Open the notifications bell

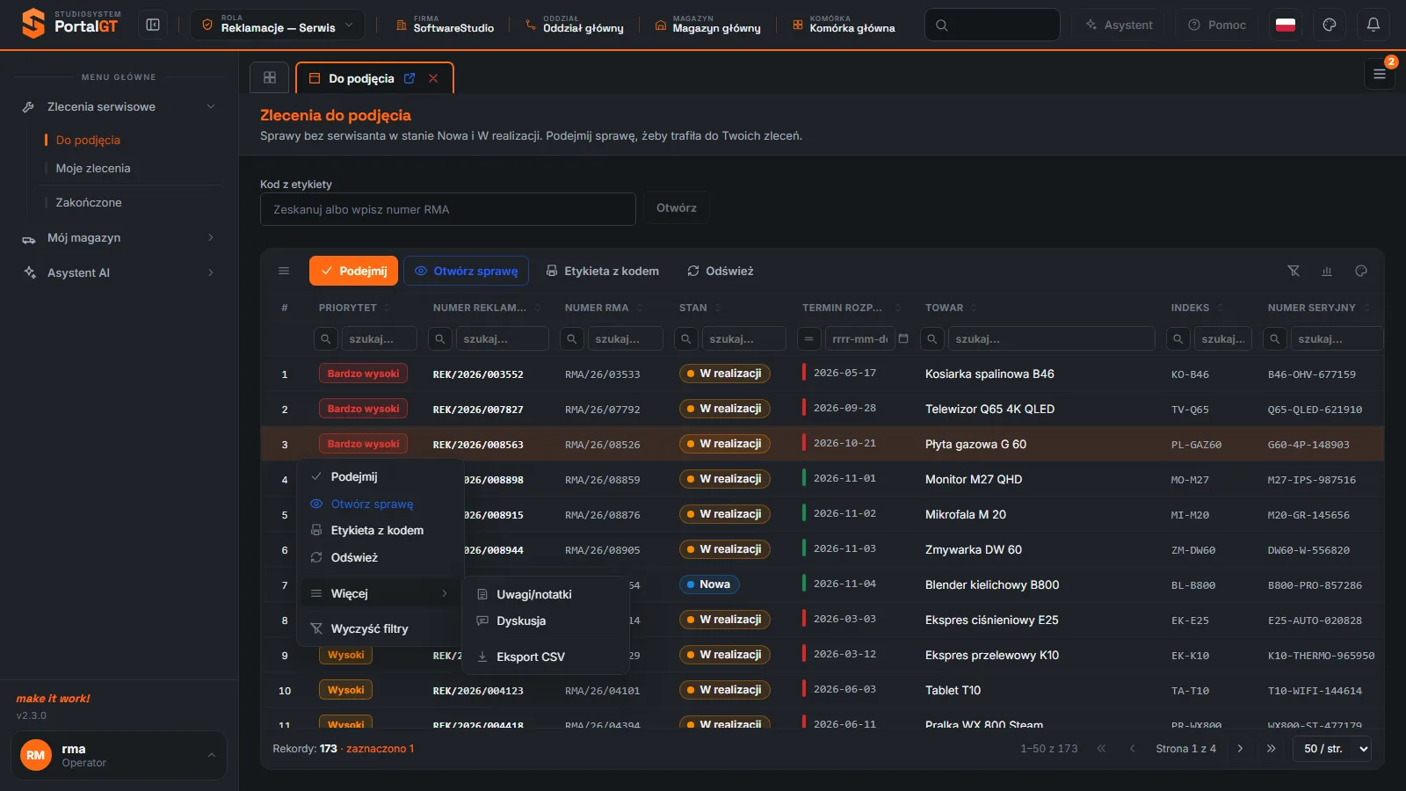[x=1373, y=25]
